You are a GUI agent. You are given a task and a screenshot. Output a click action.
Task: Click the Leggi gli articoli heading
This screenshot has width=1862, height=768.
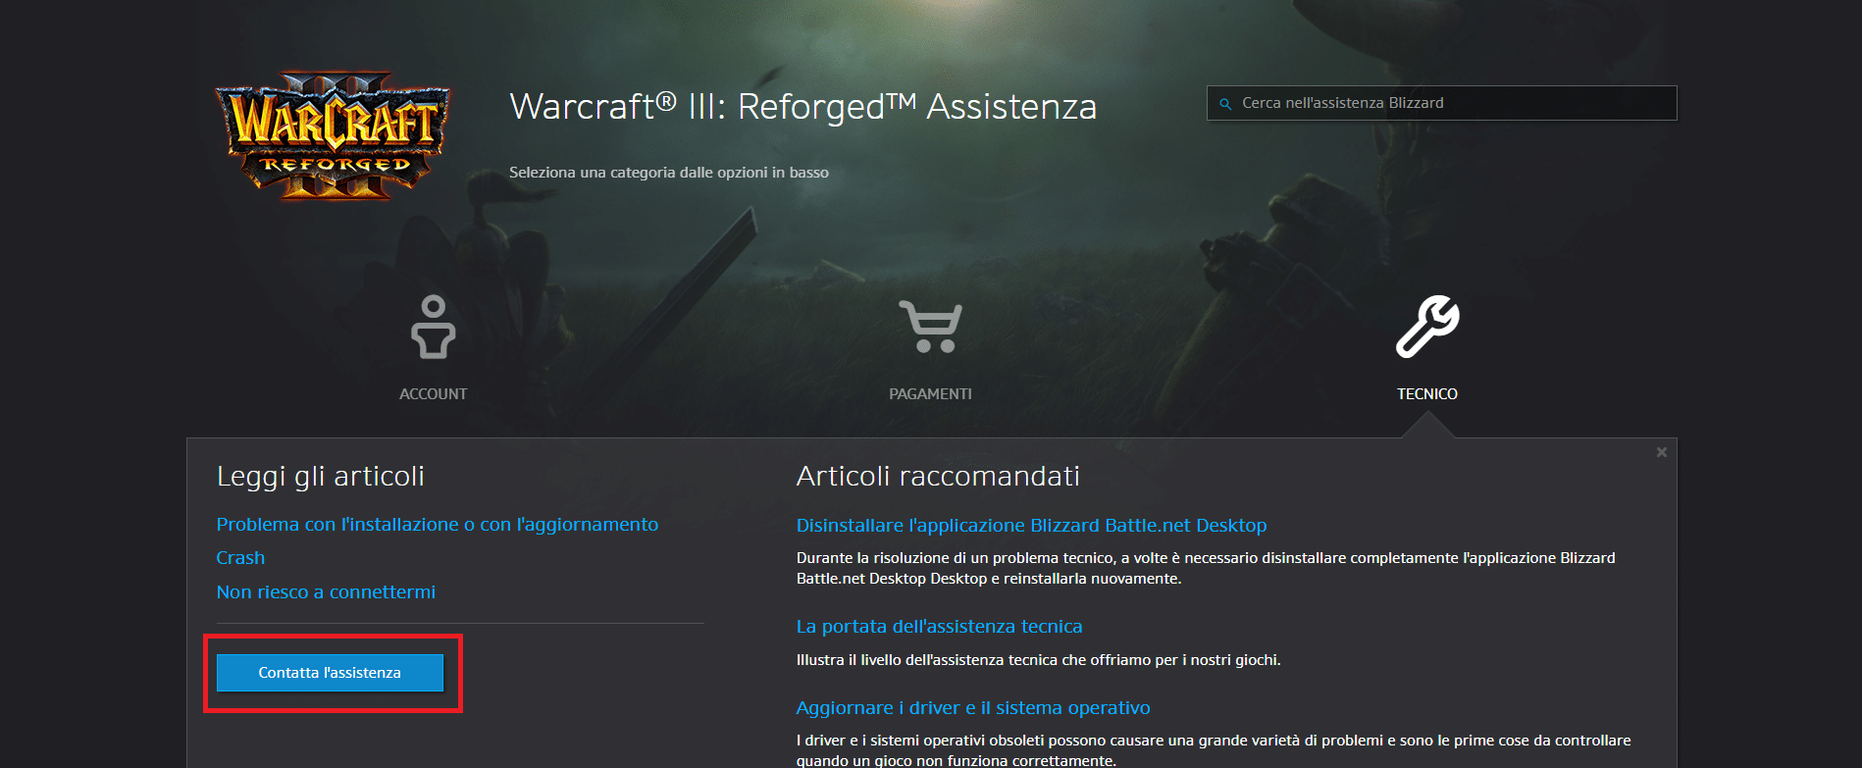coord(320,477)
